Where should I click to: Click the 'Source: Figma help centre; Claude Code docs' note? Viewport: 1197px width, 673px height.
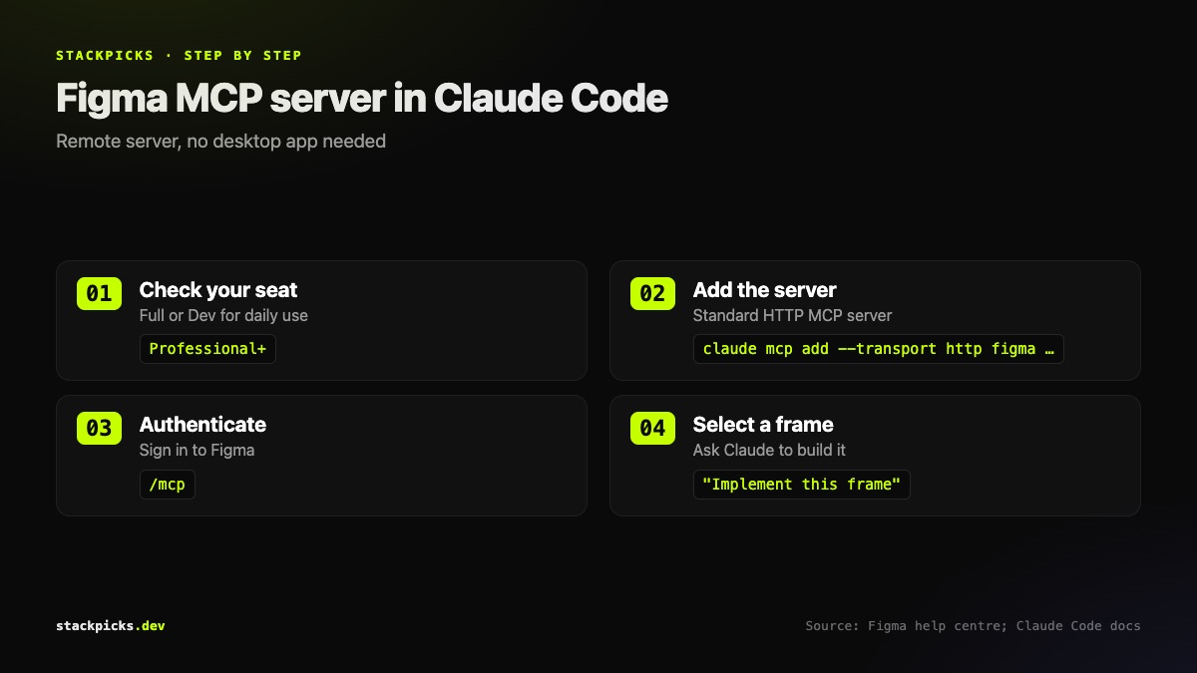973,626
